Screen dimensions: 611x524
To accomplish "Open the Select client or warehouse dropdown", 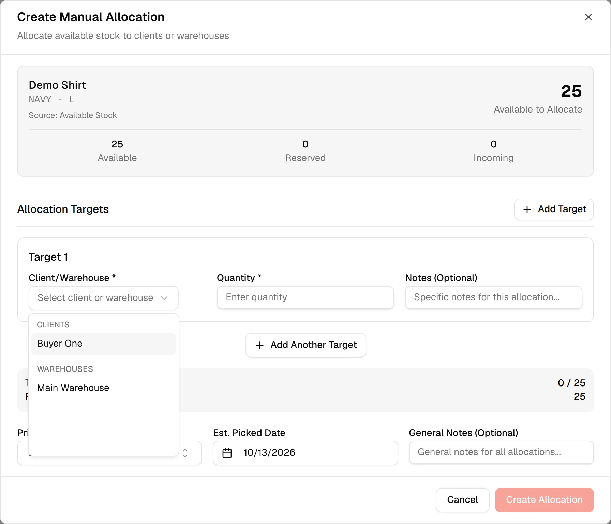I will (104, 298).
